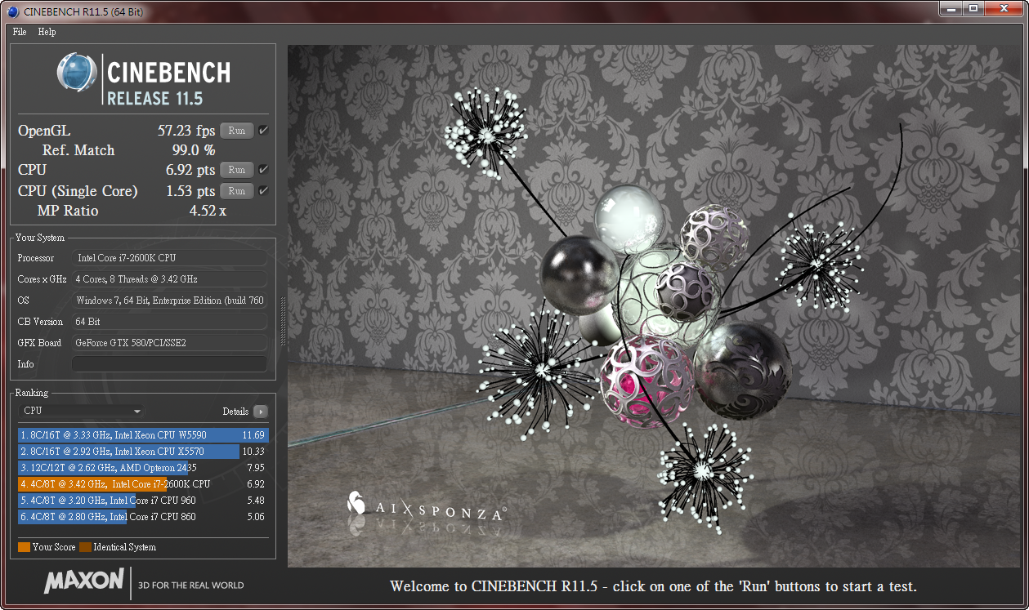Viewport: 1029px width, 610px height.
Task: Run the CPU (Single Core) test
Action: coord(236,191)
